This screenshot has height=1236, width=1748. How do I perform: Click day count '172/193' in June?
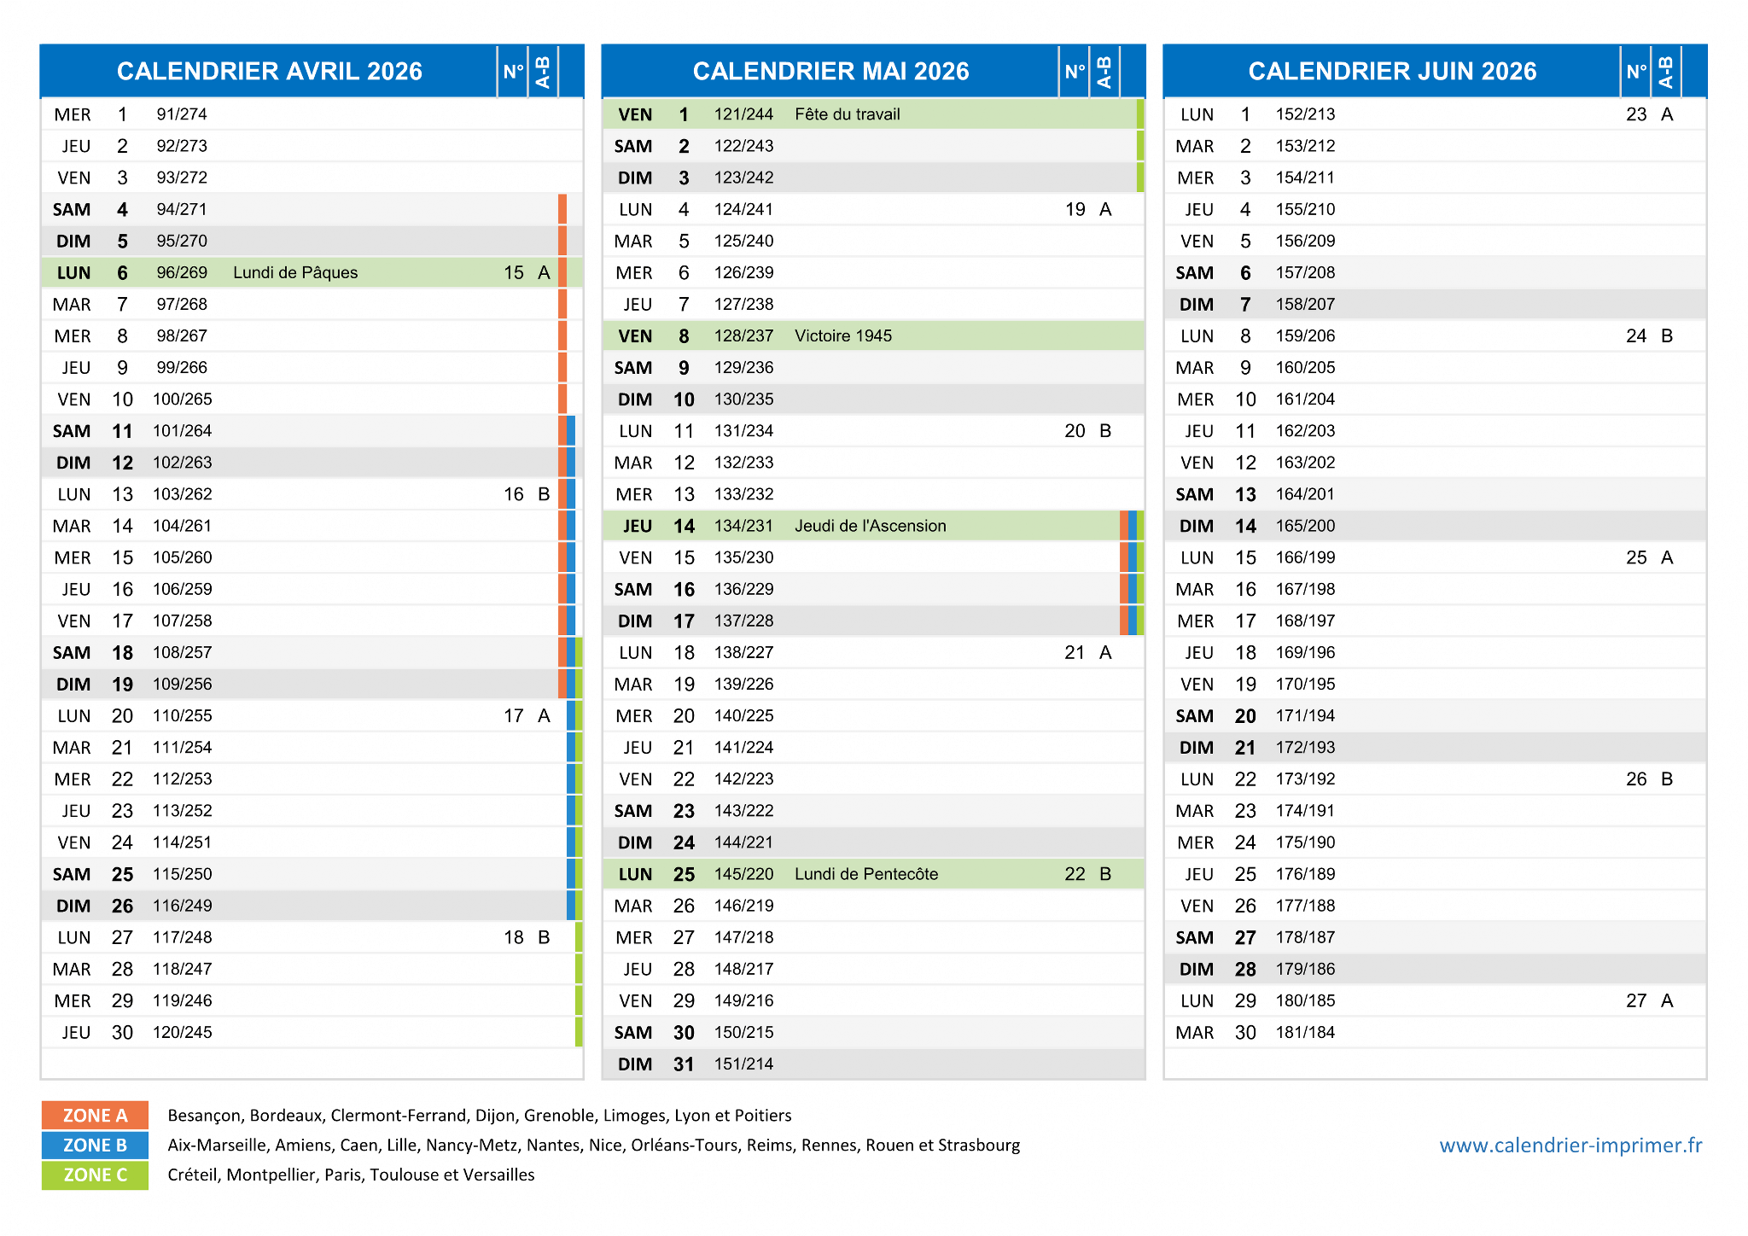tap(1305, 747)
